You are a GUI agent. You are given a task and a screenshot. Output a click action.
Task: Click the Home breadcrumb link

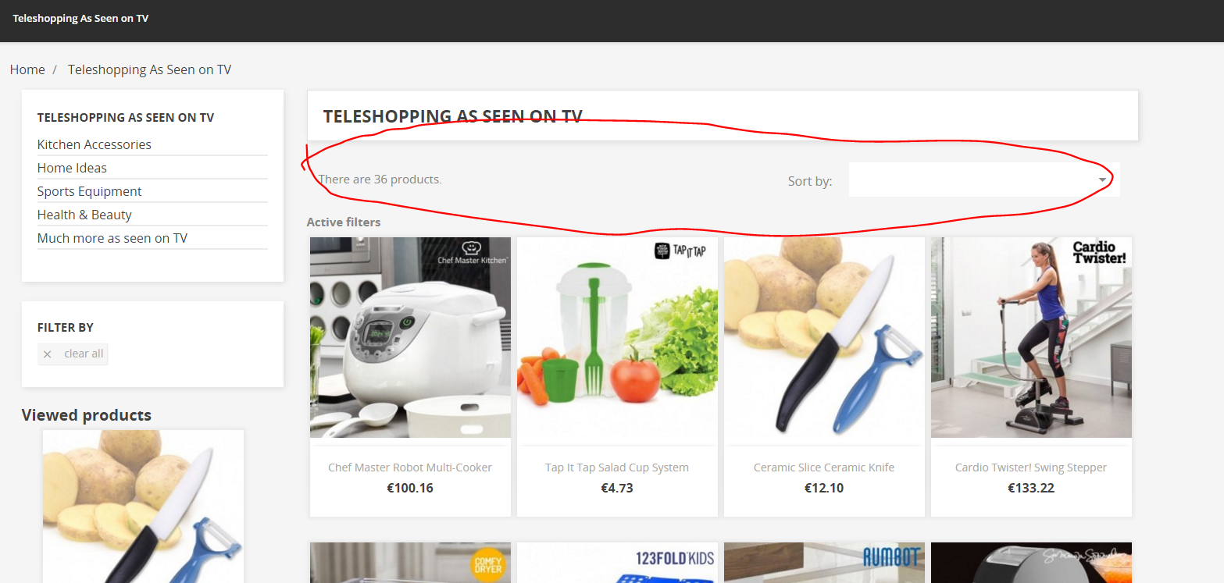point(27,69)
